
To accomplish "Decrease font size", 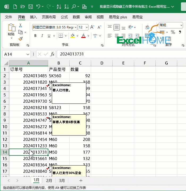I will 99,27.
